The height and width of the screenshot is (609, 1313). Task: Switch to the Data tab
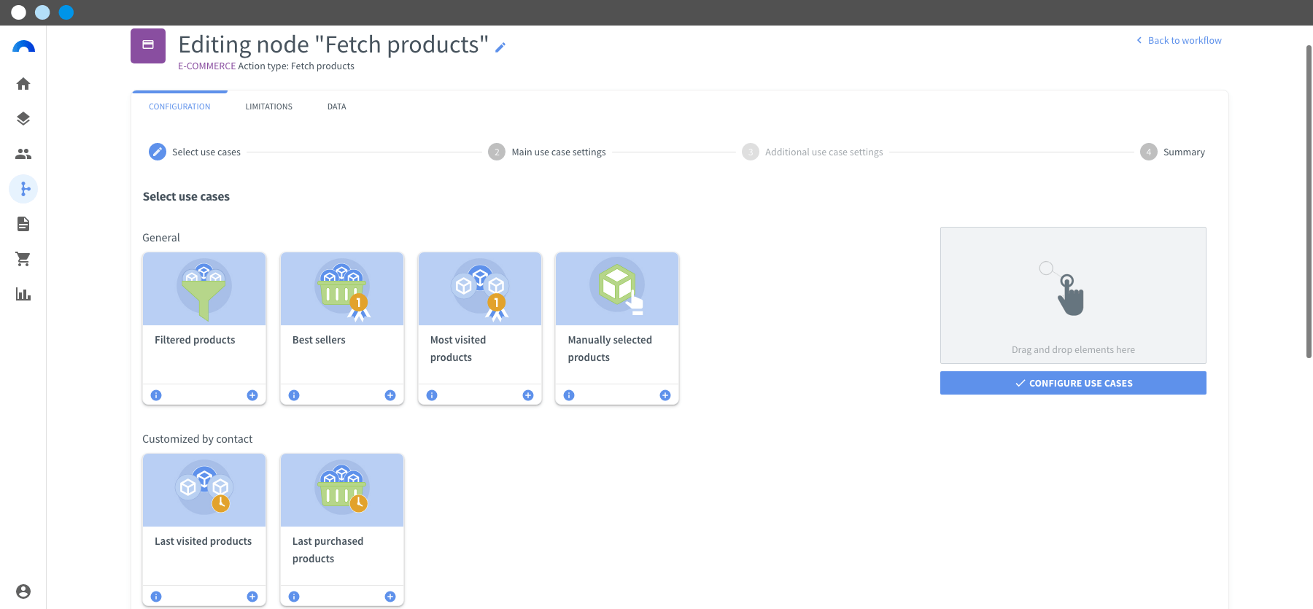coord(336,106)
